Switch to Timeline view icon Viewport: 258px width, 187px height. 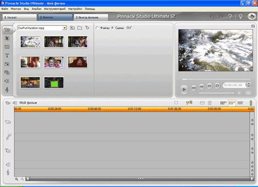pyautogui.click(x=232, y=103)
